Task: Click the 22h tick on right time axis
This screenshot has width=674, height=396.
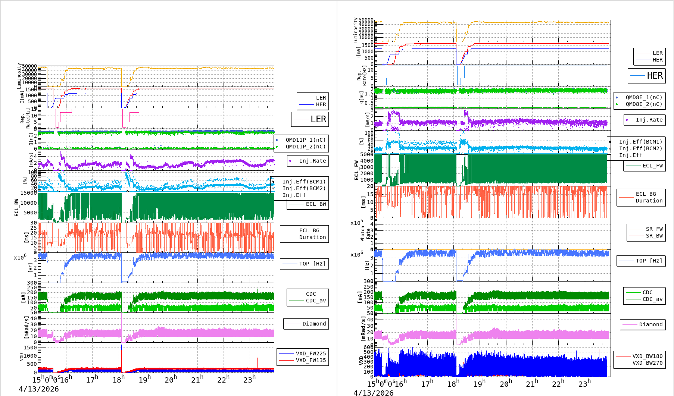Action: click(558, 384)
